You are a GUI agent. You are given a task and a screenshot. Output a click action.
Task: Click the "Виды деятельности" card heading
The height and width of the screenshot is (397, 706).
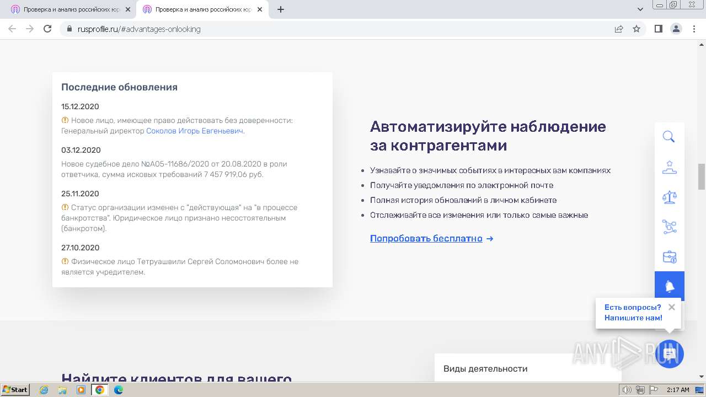click(485, 369)
